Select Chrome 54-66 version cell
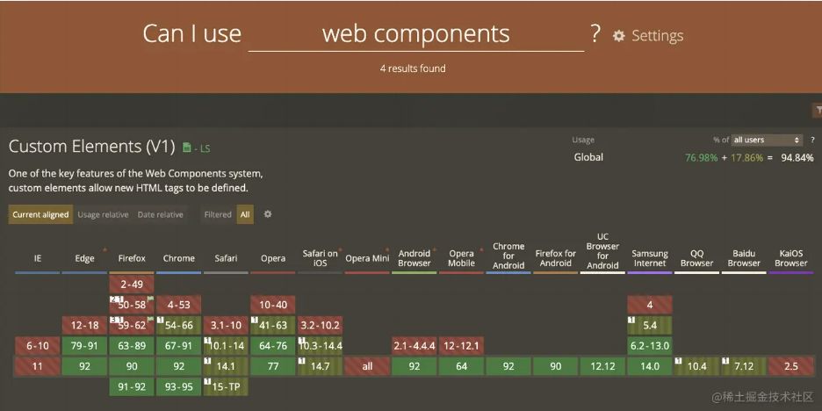Image resolution: width=822 pixels, height=411 pixels. 179,326
